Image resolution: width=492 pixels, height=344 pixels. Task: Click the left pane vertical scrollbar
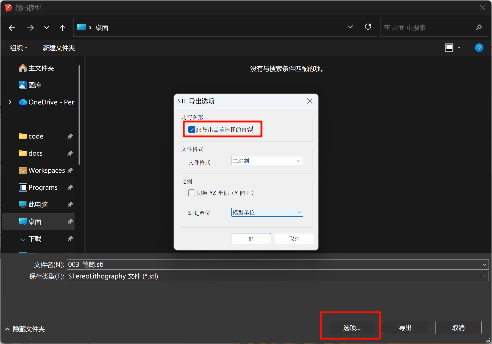point(79,115)
